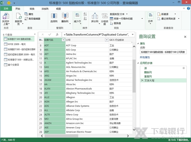The height and width of the screenshot is (142, 191).
Task: Click the GICS 行业板块 column header
Action: pyautogui.click(x=121, y=40)
